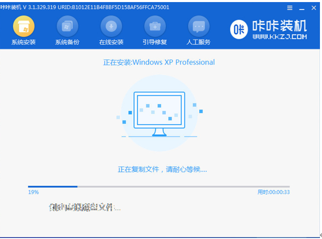Screen dimensions: 322x239
Task: Click the 用时 elapsed time counter
Action: click(273, 192)
